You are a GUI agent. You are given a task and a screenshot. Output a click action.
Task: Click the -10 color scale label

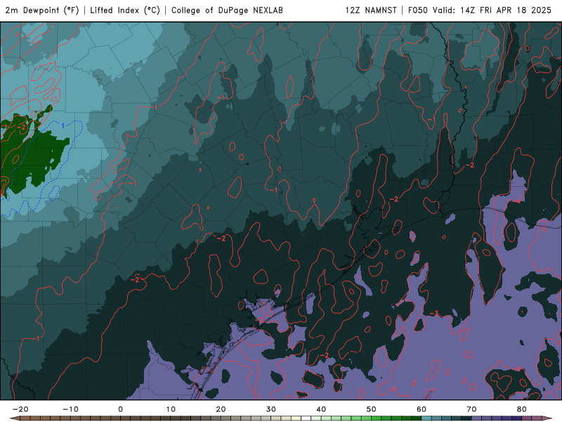point(70,409)
